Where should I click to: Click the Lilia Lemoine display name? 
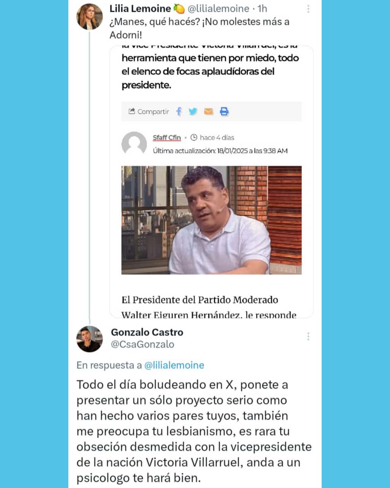[x=140, y=8]
